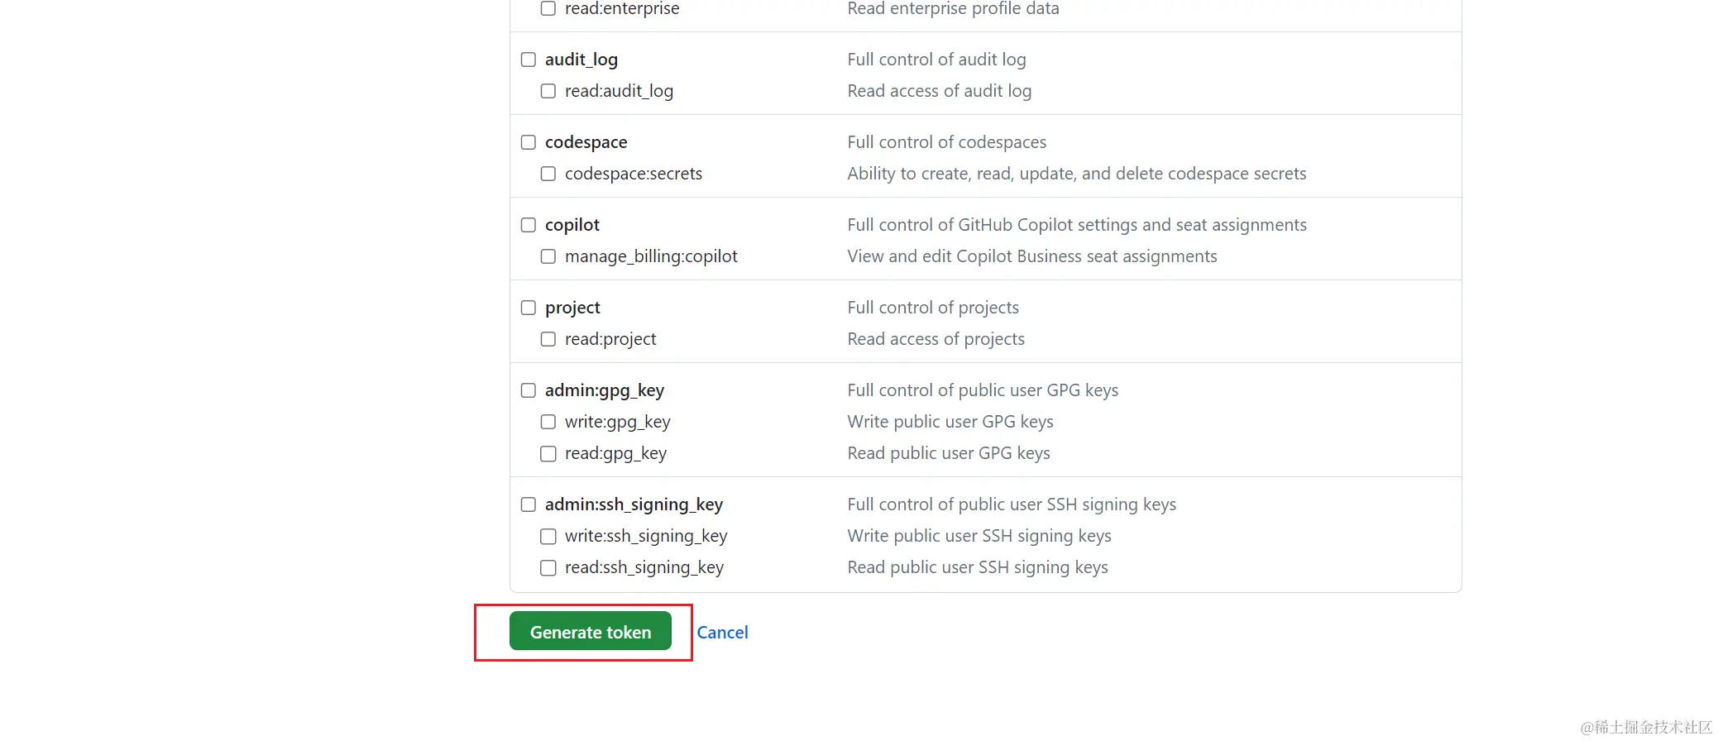The height and width of the screenshot is (741, 1718).
Task: Check the read:audit_log scope
Action: point(548,91)
